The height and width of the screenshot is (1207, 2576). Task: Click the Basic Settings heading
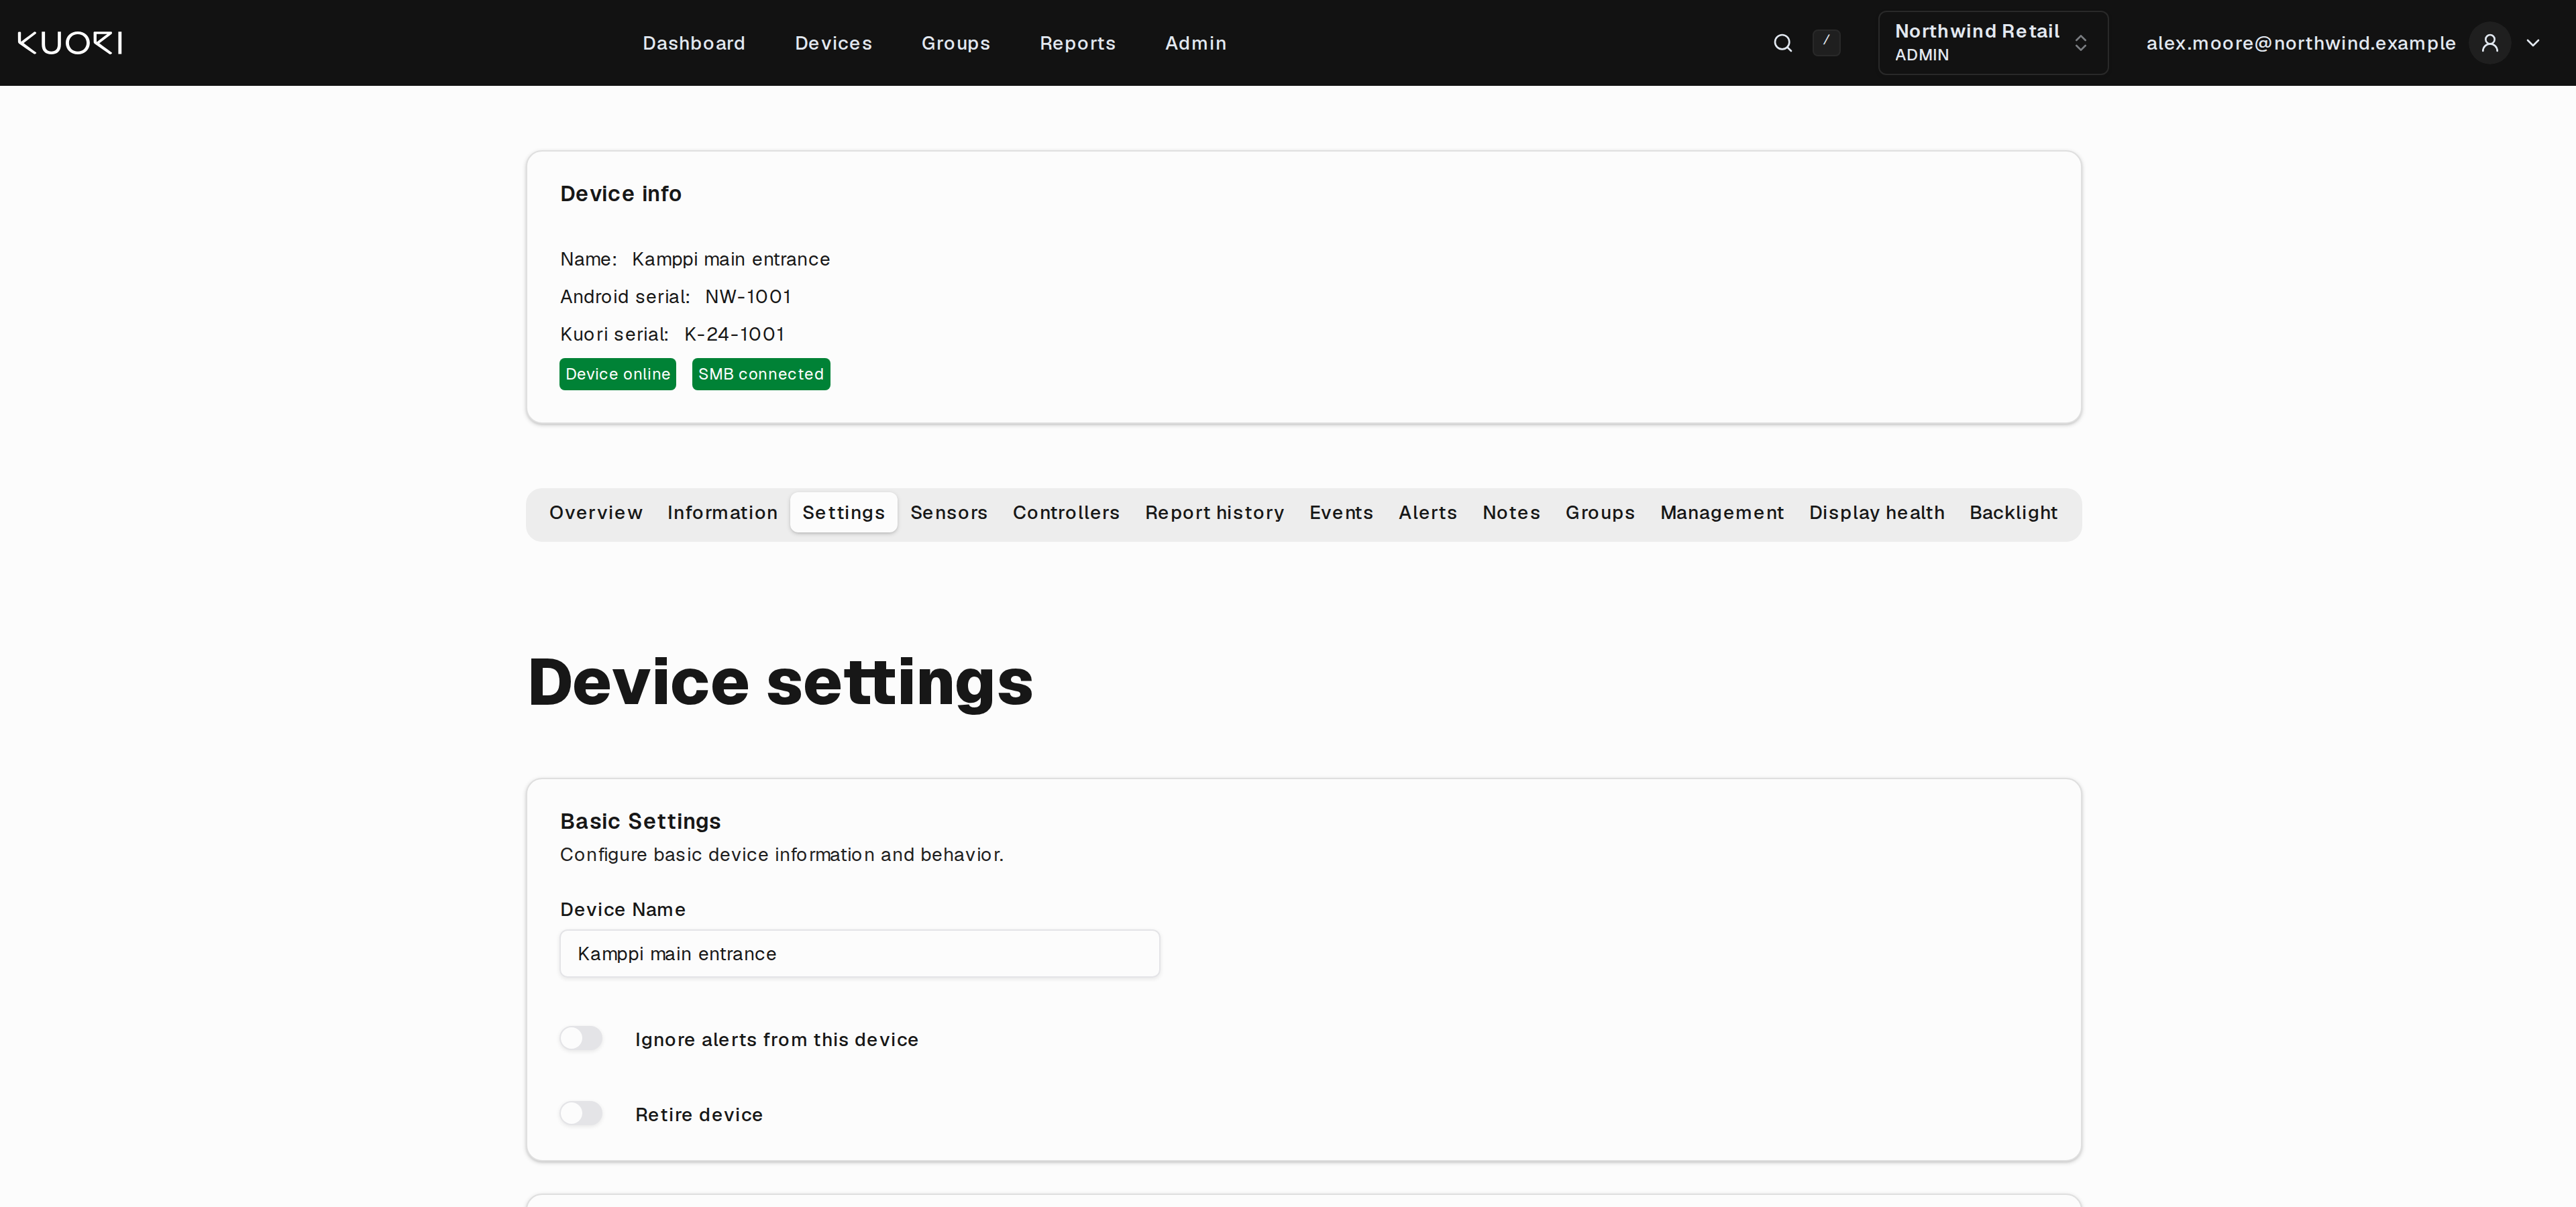(x=640, y=821)
